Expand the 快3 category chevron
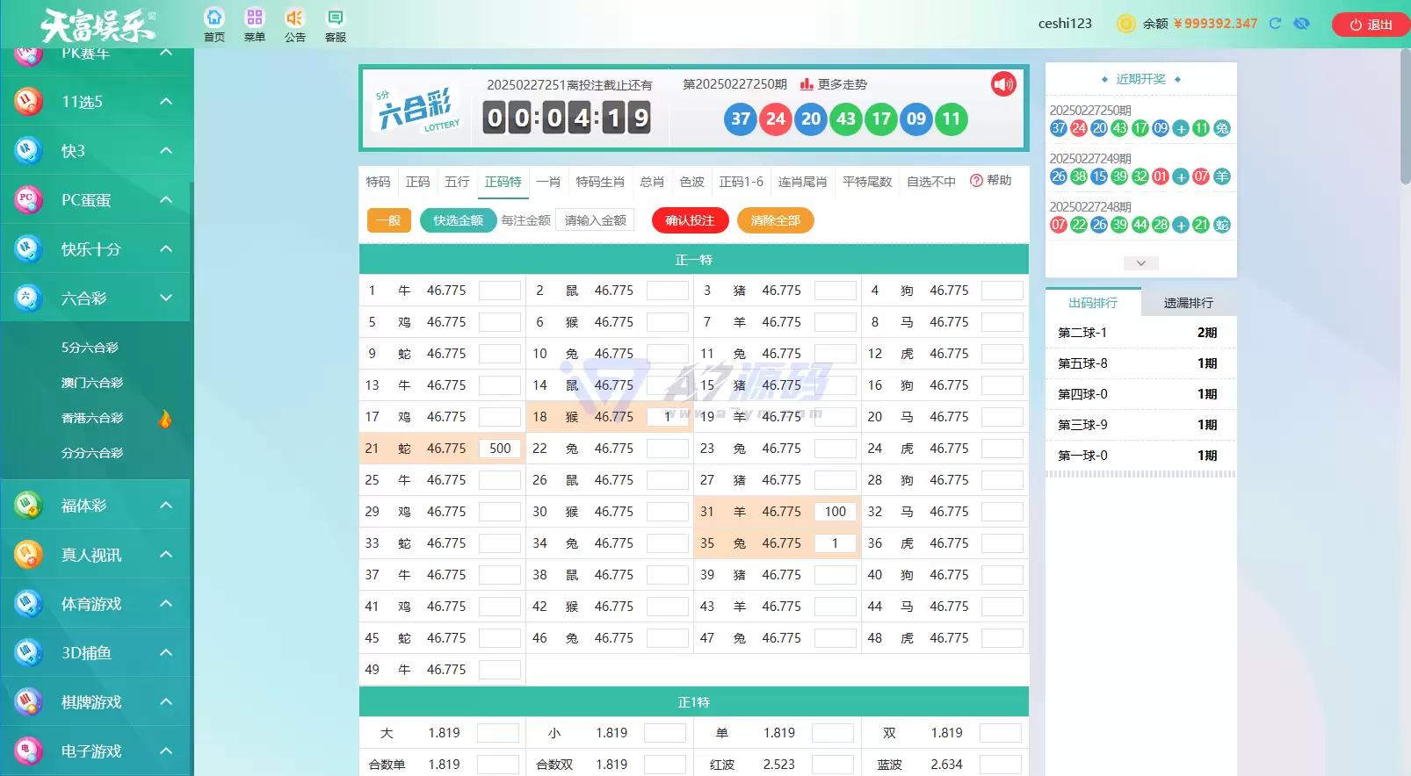 coord(166,151)
